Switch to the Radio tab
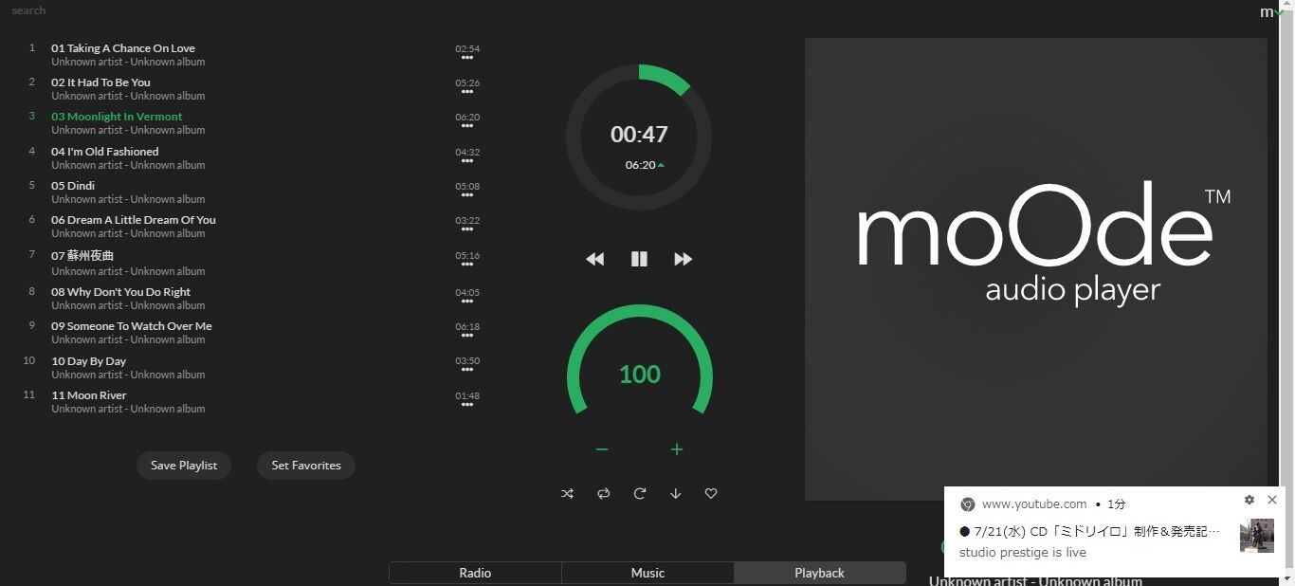Screen dimensions: 1295x586 coord(475,573)
